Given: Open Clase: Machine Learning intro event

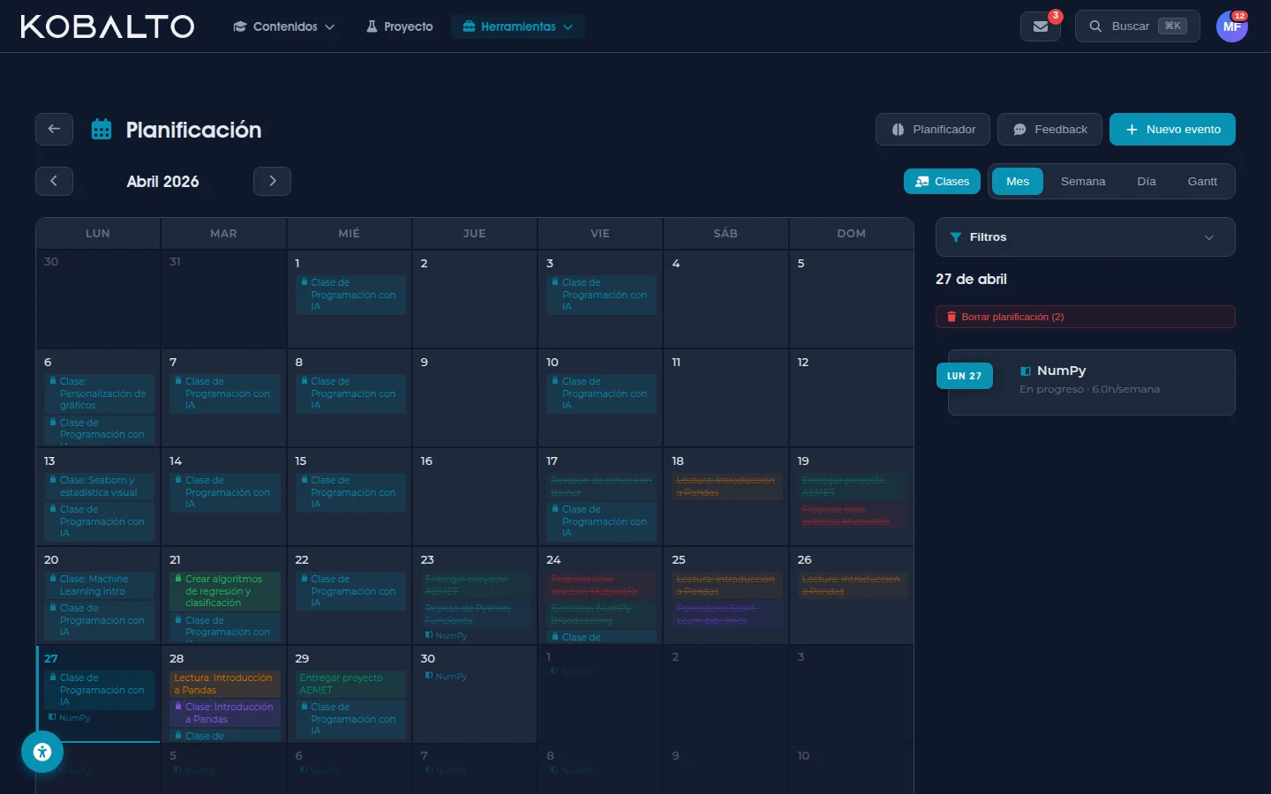Looking at the screenshot, I should 100,586.
